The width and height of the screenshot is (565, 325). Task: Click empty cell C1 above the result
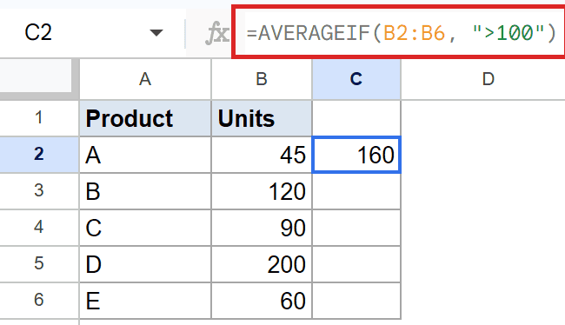(356, 118)
